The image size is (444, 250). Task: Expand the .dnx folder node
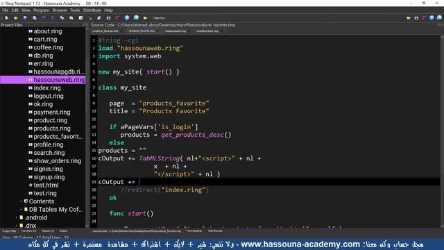16,226
